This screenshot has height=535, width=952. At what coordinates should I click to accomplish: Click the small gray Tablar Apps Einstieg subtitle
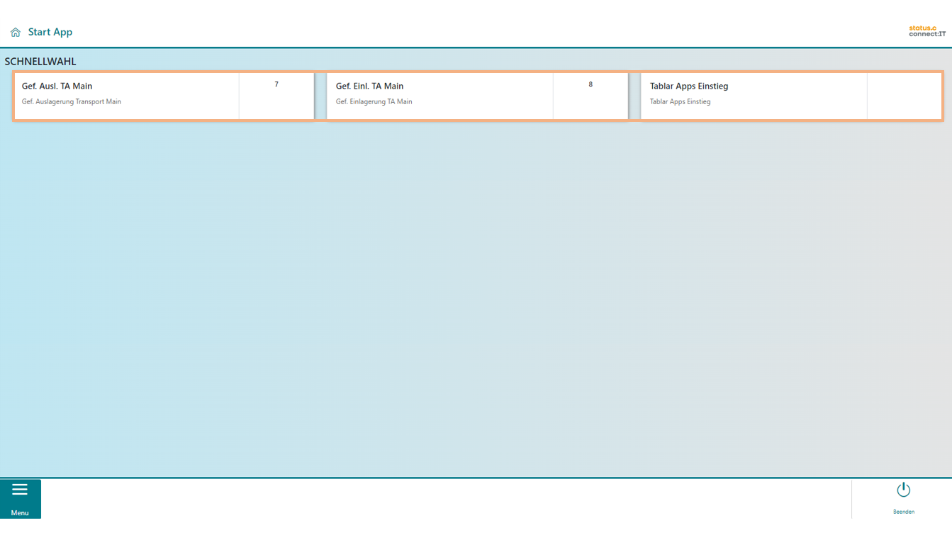[680, 102]
